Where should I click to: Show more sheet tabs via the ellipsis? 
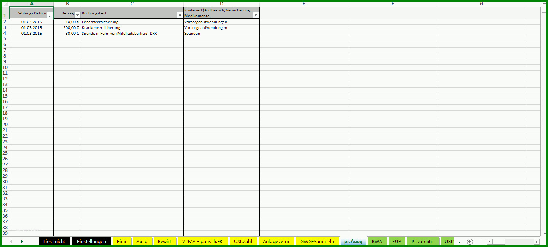point(459,242)
